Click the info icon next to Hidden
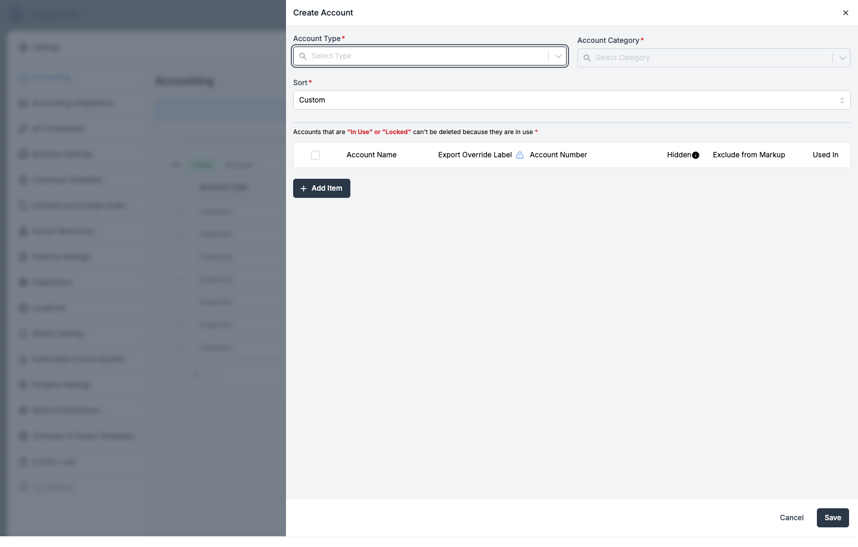Viewport: 858px width, 547px height. point(695,156)
